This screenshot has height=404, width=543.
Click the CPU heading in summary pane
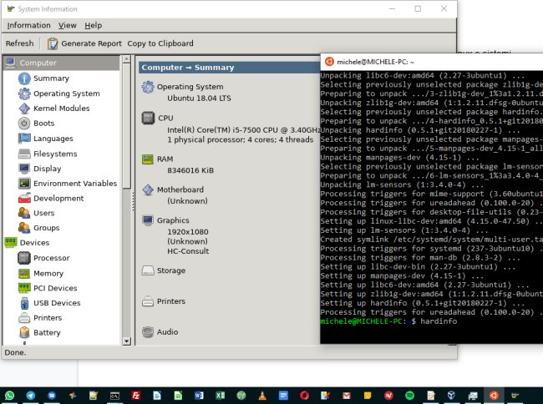click(165, 118)
